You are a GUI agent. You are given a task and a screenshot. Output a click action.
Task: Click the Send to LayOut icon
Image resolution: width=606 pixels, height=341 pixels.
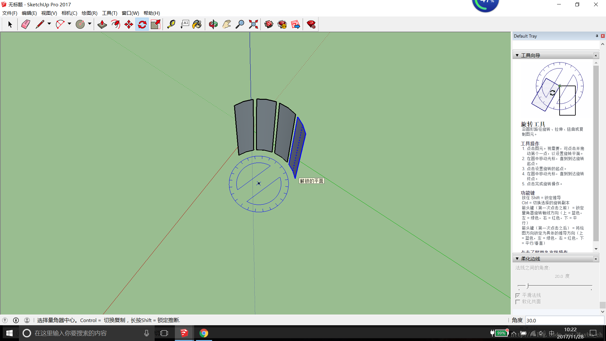295,24
